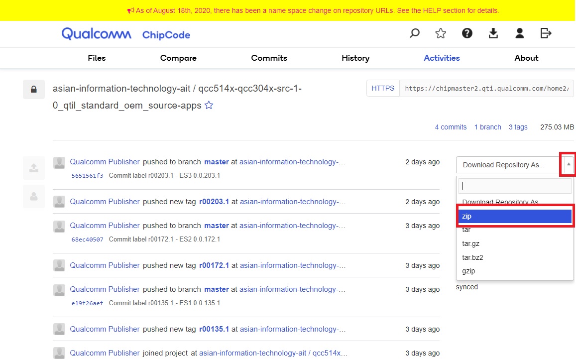Click avatar beside new tag r00203.1 entry
The width and height of the screenshot is (576, 360).
(x=59, y=201)
